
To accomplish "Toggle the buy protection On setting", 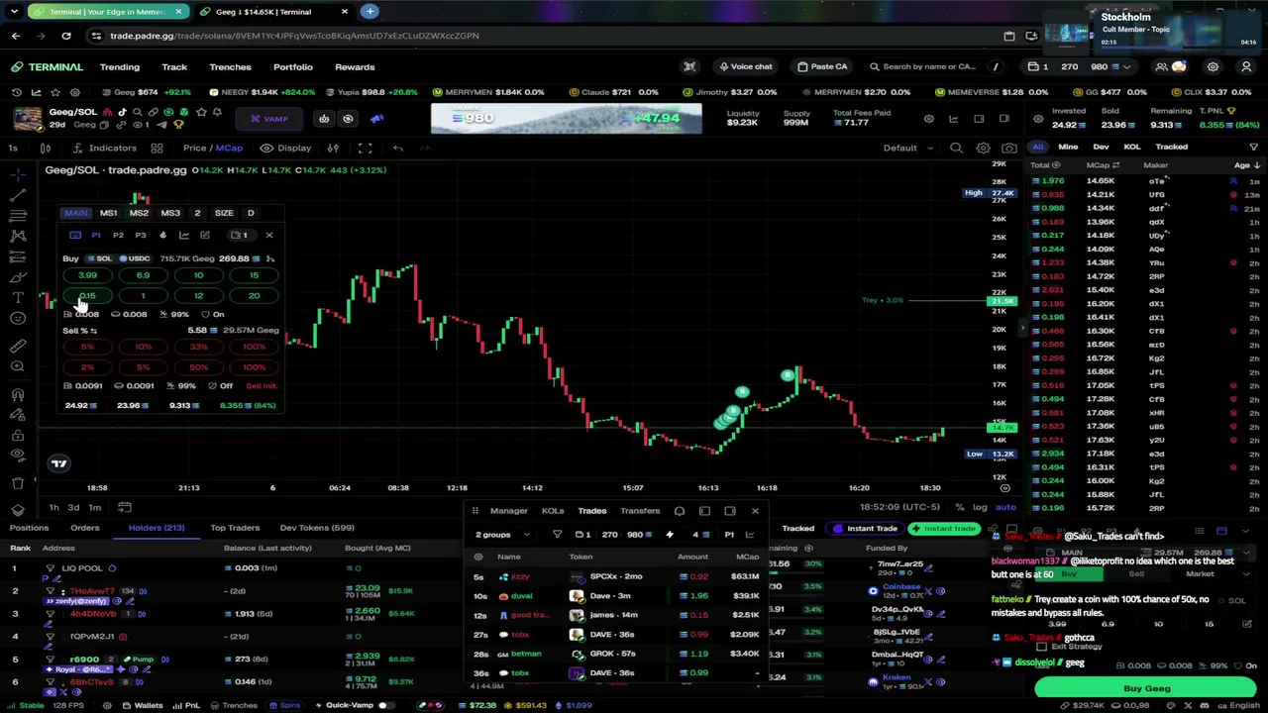I will 213,314.
